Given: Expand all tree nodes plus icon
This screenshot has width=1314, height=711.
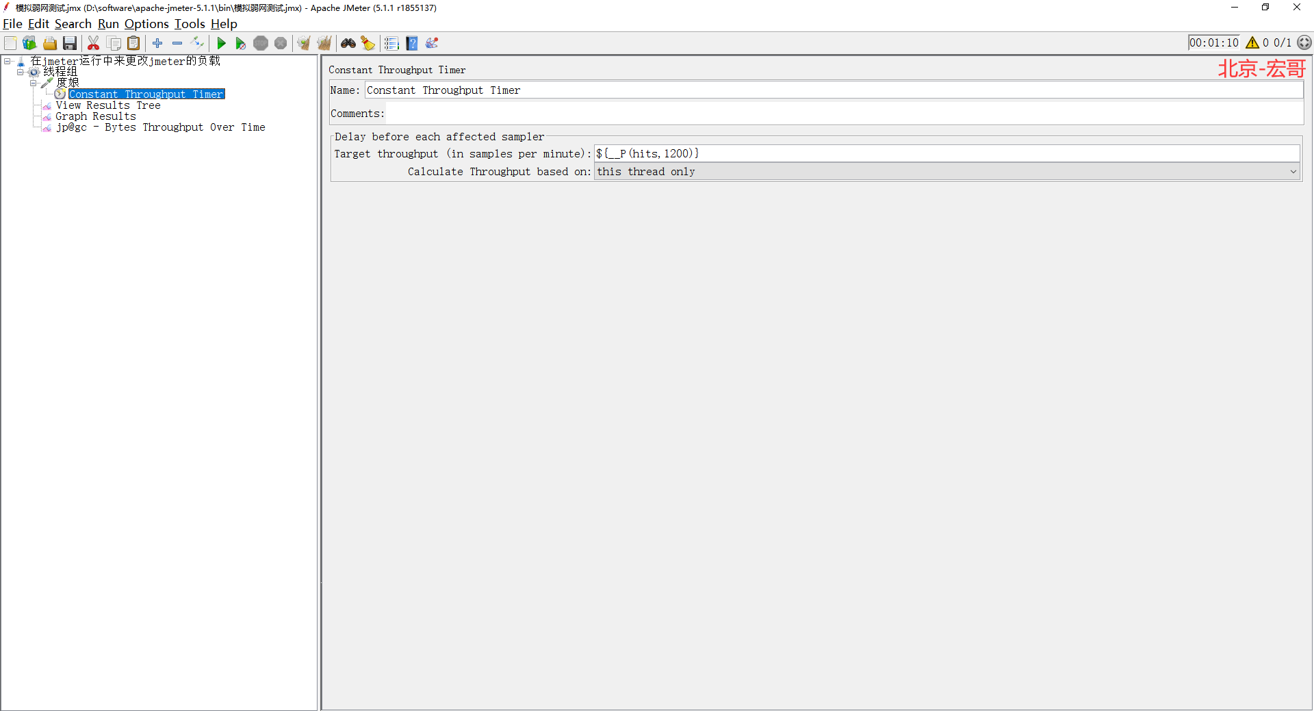Looking at the screenshot, I should [157, 43].
